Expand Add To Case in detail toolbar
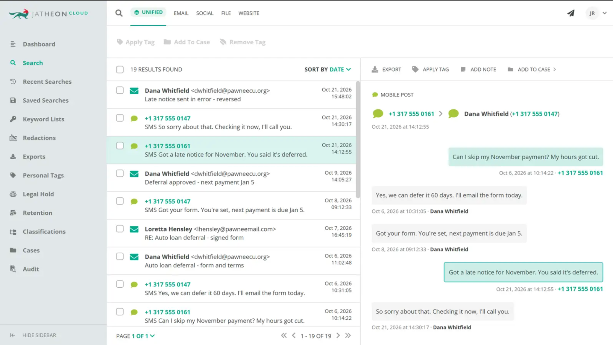Image resolution: width=613 pixels, height=345 pixels. click(532, 69)
